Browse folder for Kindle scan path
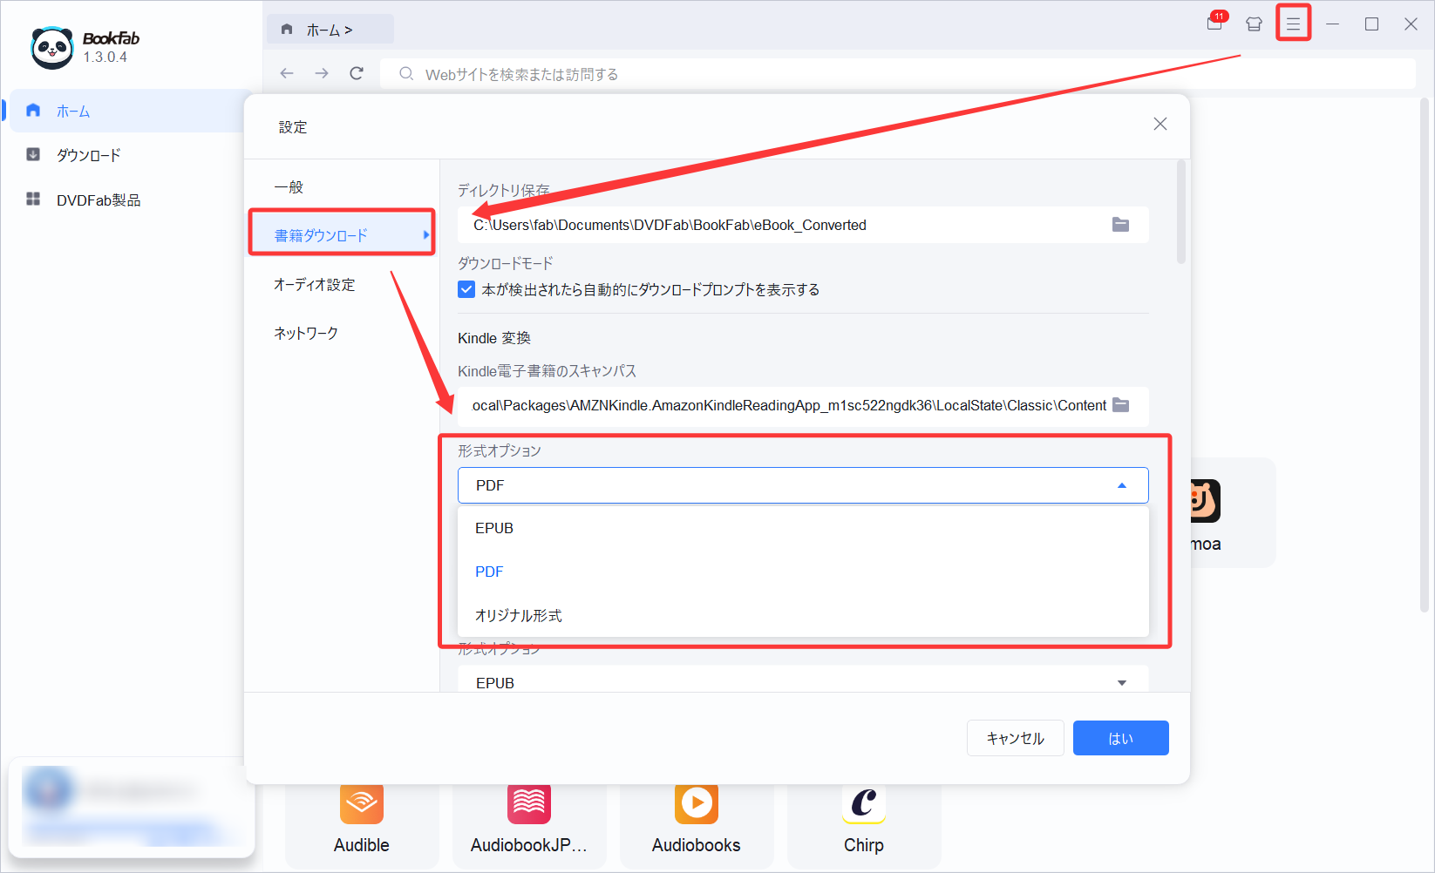 click(1121, 405)
